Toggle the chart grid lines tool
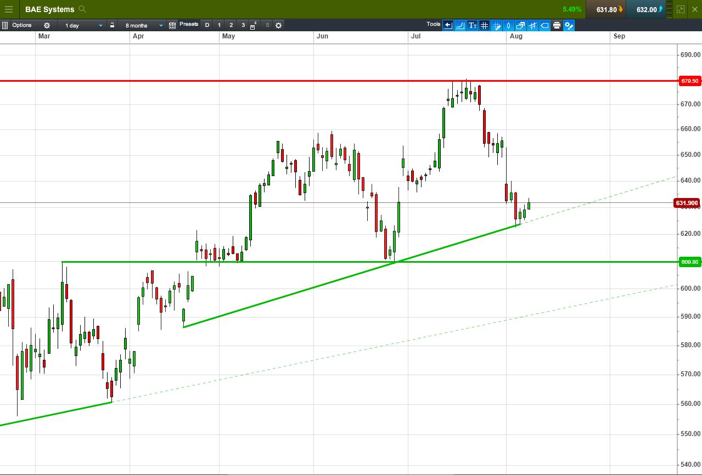 click(484, 25)
